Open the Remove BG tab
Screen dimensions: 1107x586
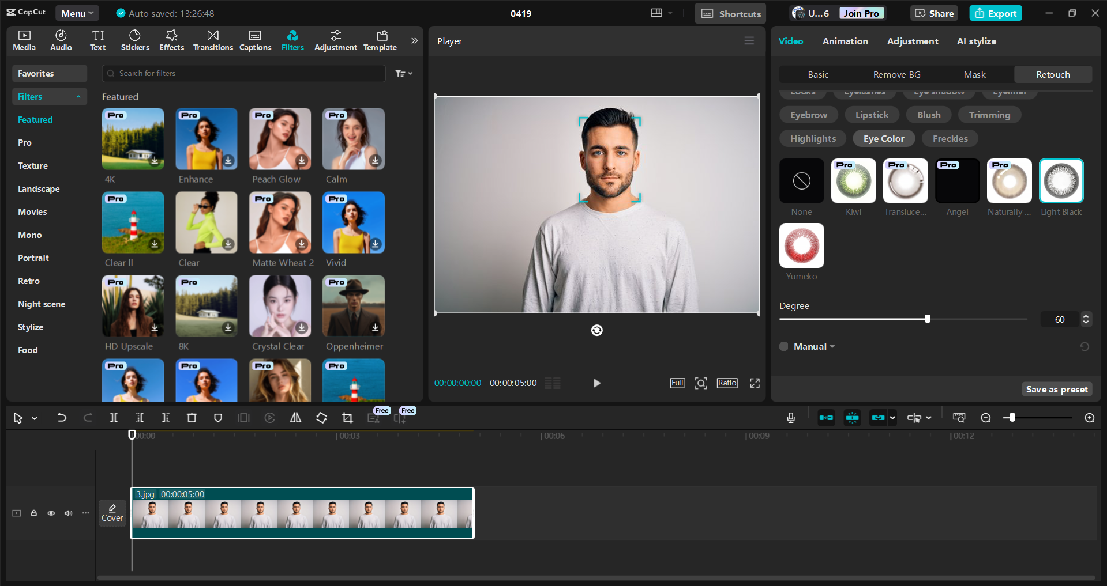[x=896, y=74]
